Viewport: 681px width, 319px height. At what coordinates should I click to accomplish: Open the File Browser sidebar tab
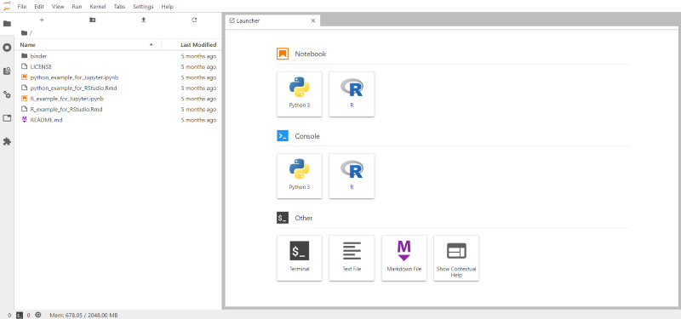[7, 24]
